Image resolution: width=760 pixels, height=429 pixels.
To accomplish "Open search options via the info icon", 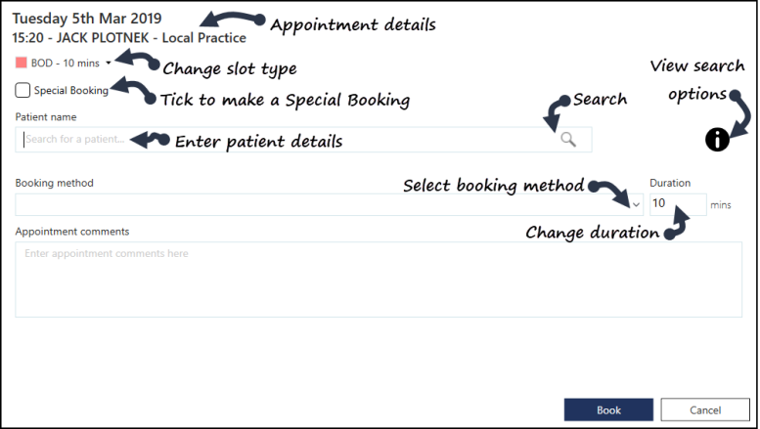I will (717, 140).
